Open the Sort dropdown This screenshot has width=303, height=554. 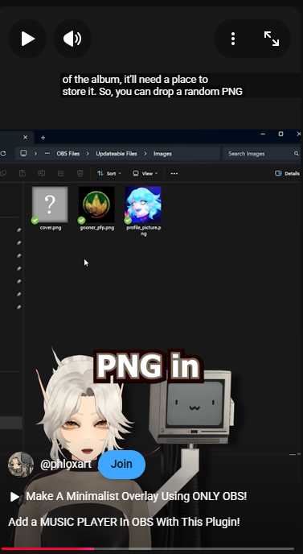tap(109, 173)
